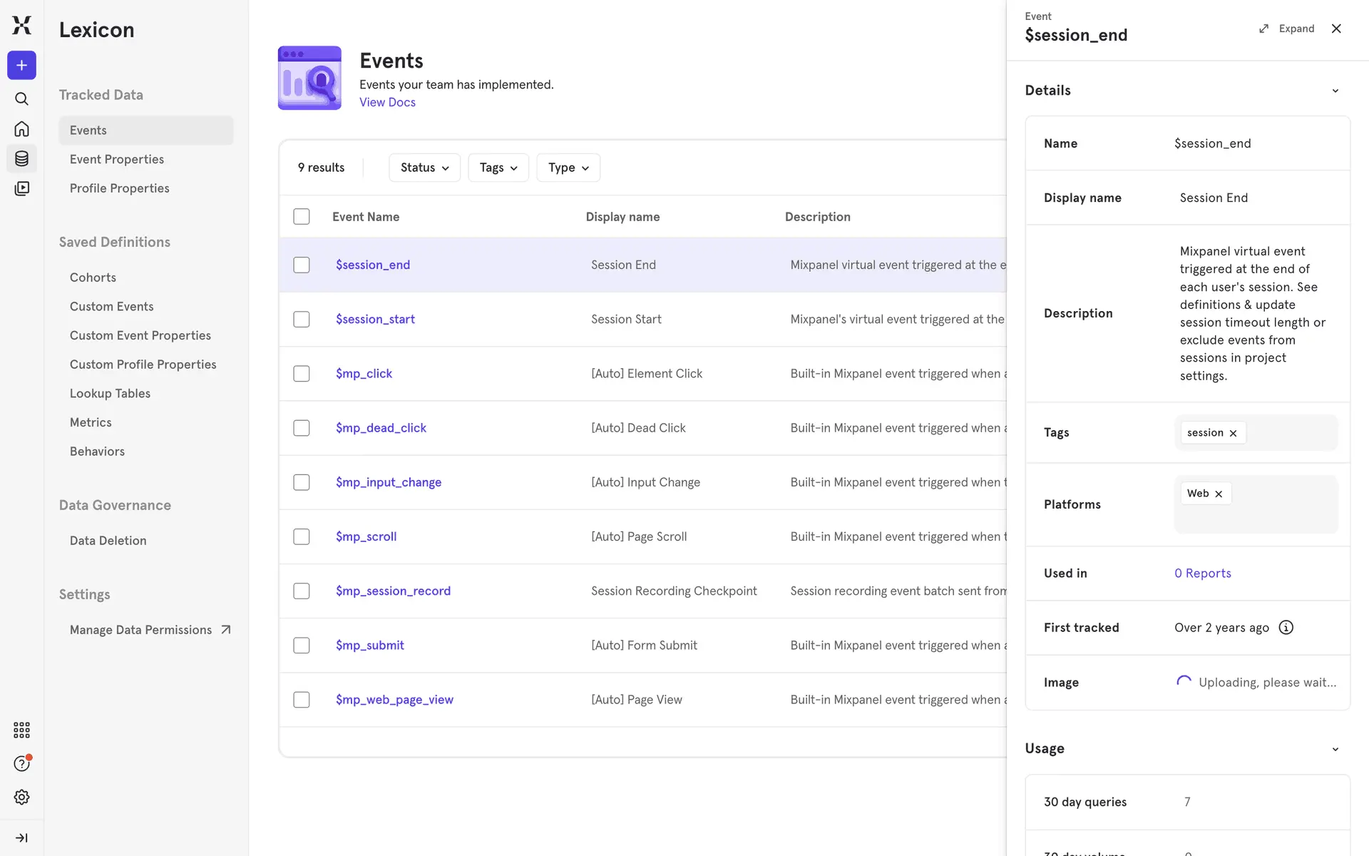Click the View Docs link
The width and height of the screenshot is (1369, 856).
click(x=387, y=102)
